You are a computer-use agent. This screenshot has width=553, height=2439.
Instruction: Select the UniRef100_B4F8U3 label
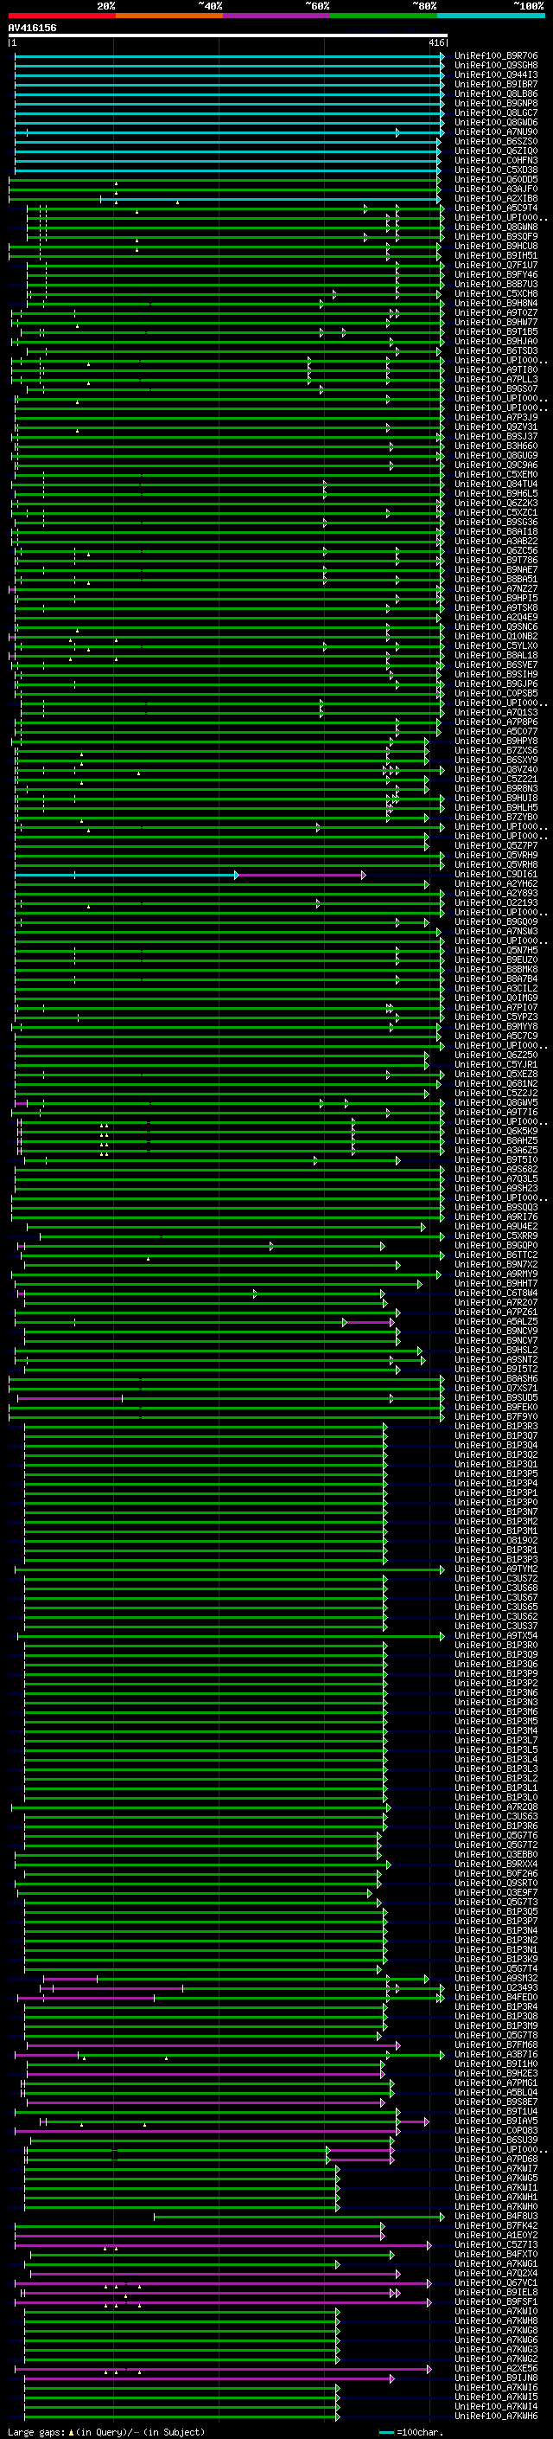[495, 2216]
